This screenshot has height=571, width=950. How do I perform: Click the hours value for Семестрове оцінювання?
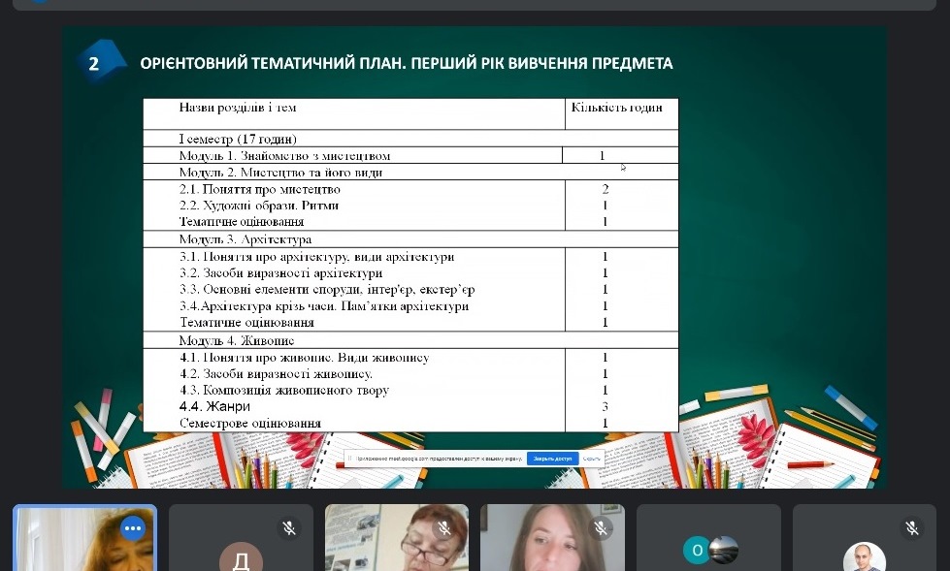[605, 424]
